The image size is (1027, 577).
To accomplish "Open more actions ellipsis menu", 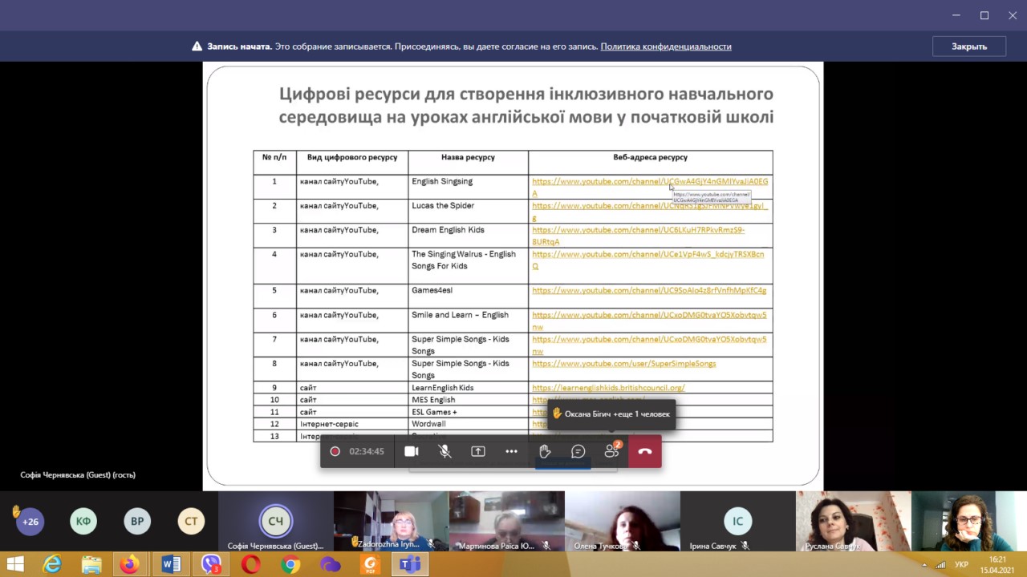I will [511, 451].
